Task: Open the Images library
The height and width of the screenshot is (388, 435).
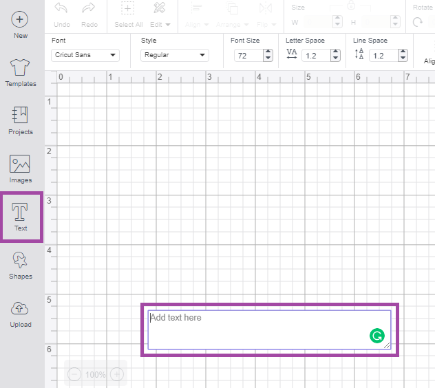Action: click(x=20, y=169)
